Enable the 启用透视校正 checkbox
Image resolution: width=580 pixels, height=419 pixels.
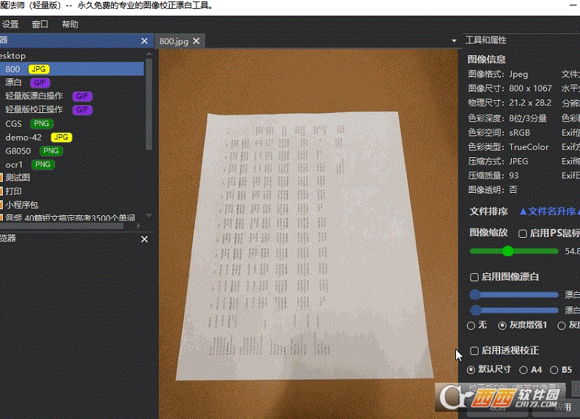[x=474, y=351]
